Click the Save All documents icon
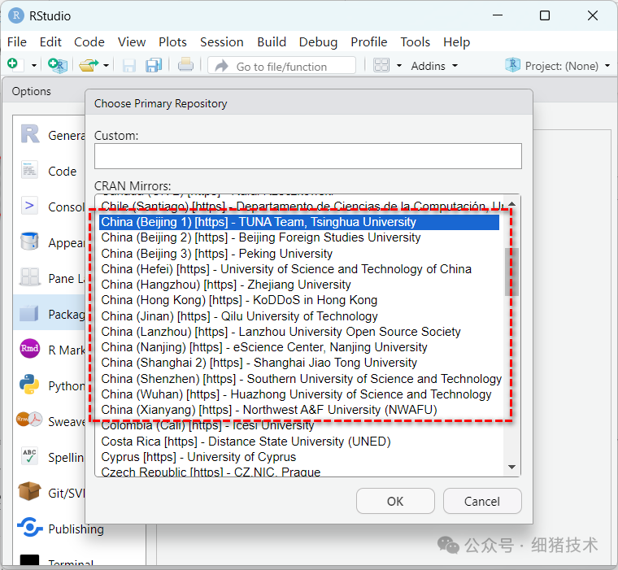 tap(154, 65)
